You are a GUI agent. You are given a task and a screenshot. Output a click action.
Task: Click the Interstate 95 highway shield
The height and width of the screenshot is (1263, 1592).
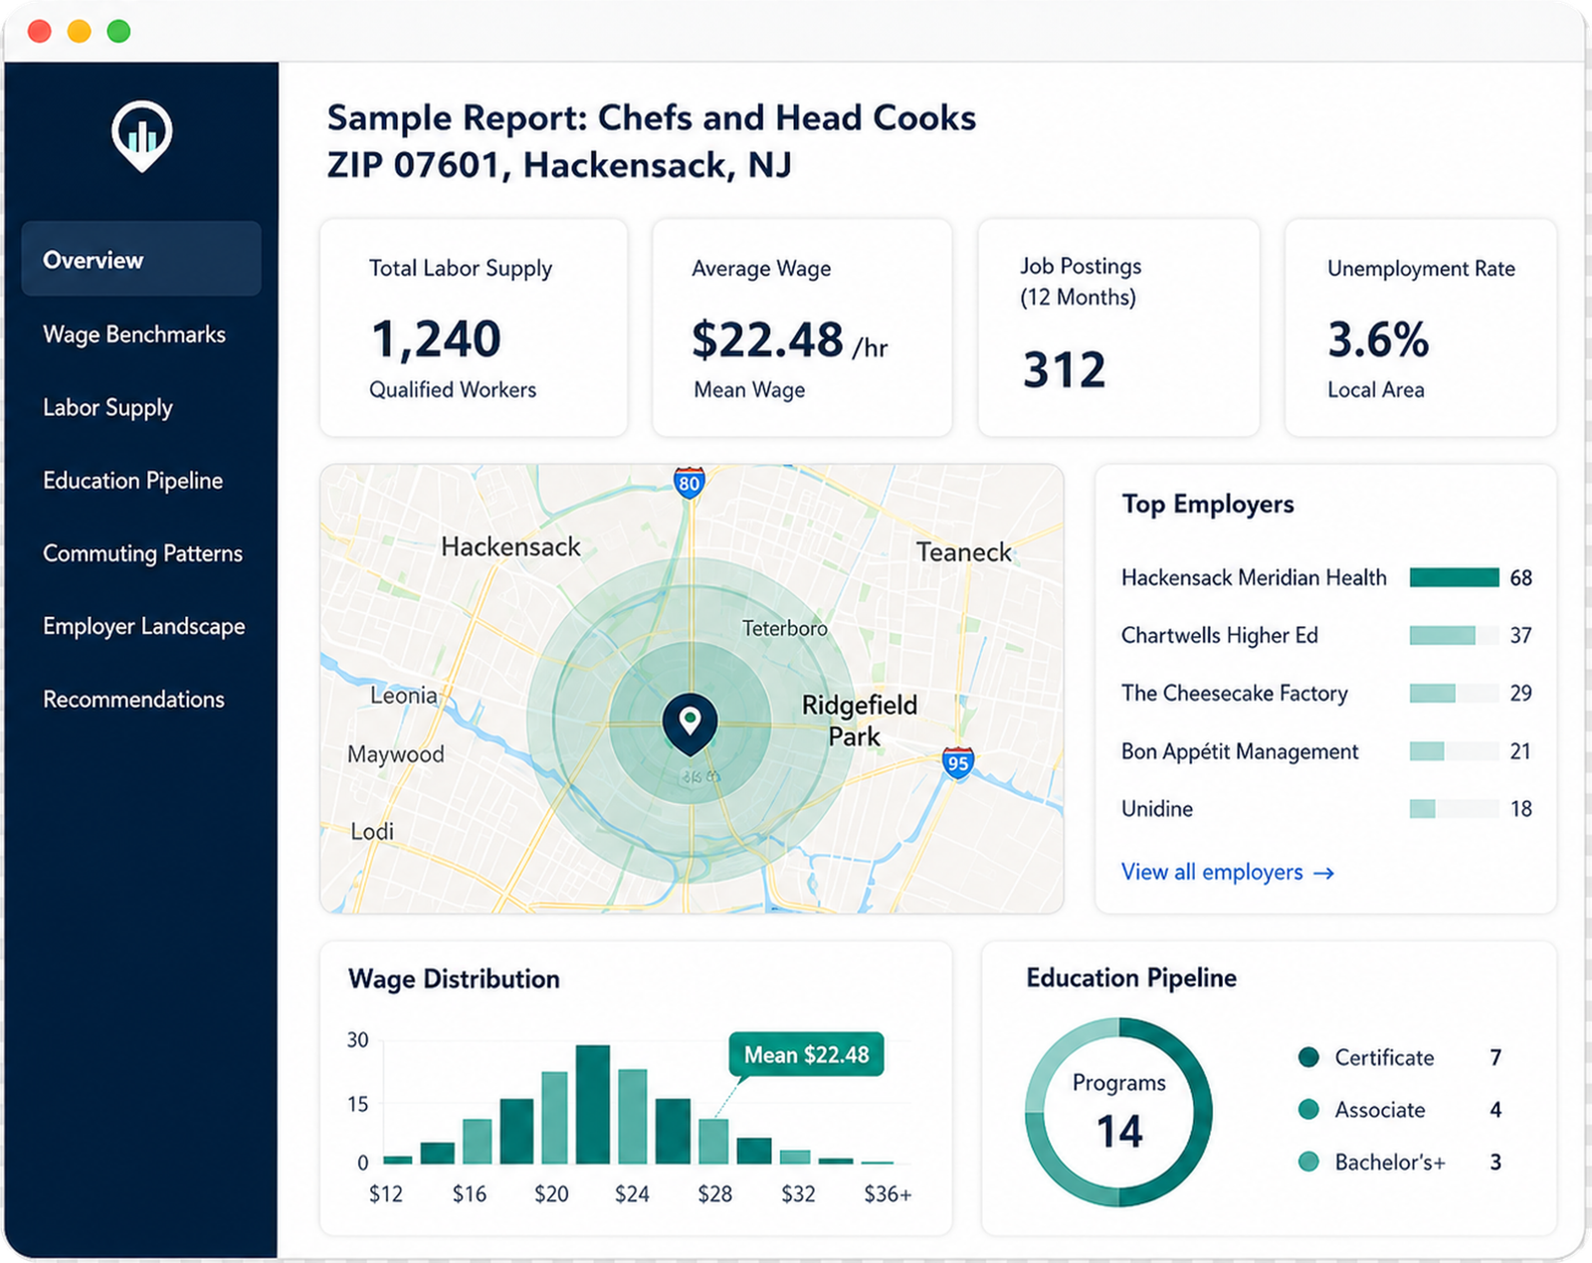pyautogui.click(x=957, y=762)
